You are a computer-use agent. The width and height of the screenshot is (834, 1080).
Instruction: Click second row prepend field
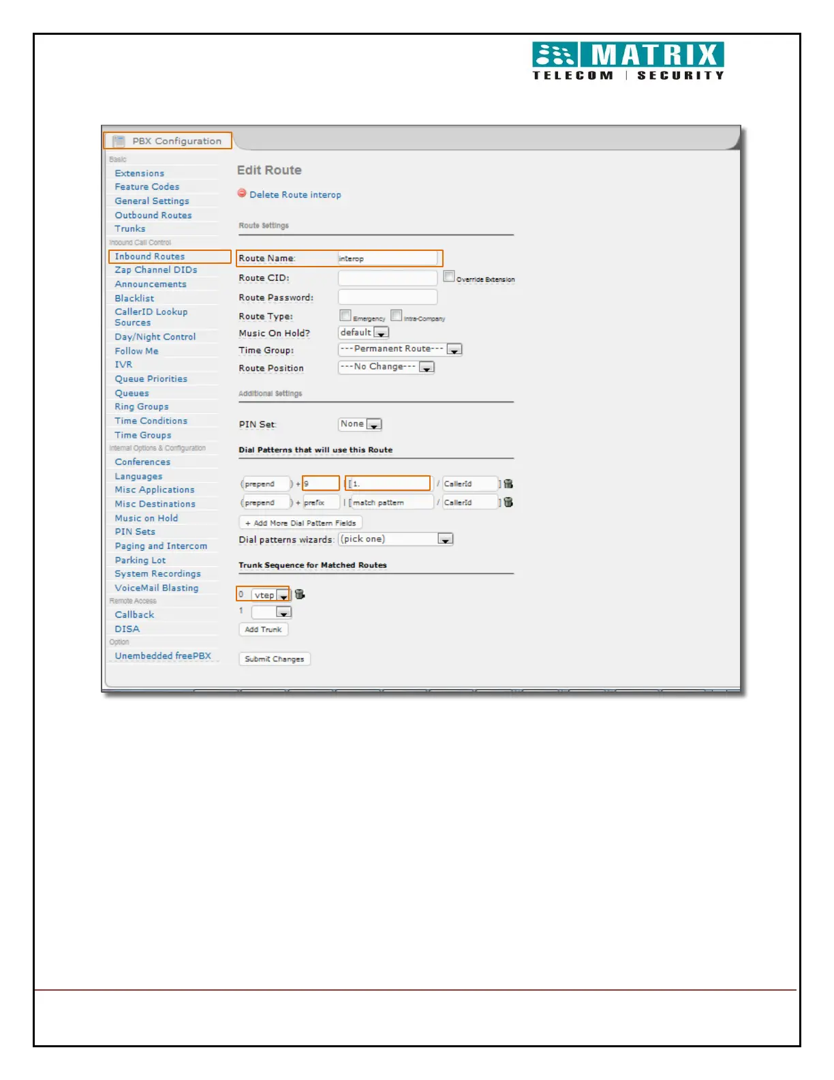pos(267,502)
